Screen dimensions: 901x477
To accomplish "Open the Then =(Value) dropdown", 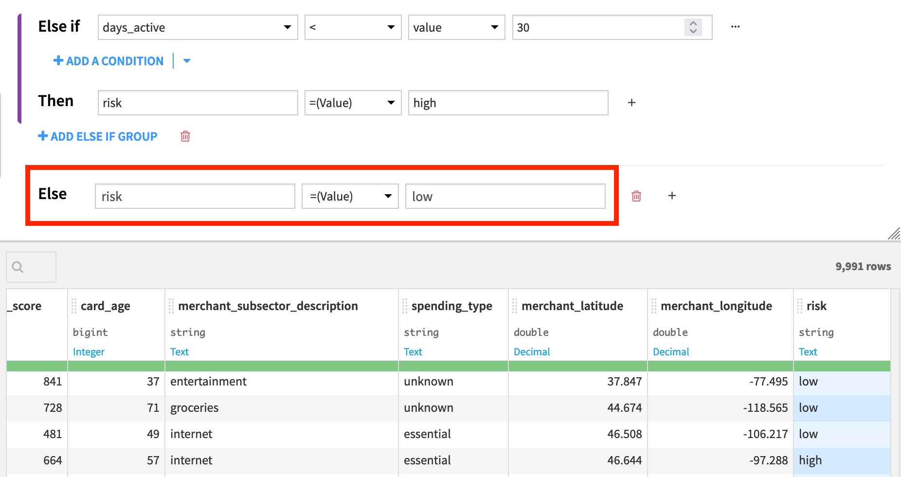I will (x=353, y=103).
